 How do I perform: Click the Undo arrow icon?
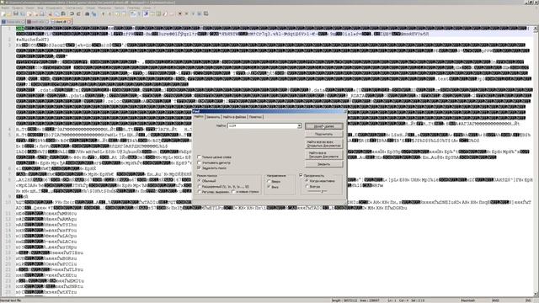tap(72, 13)
